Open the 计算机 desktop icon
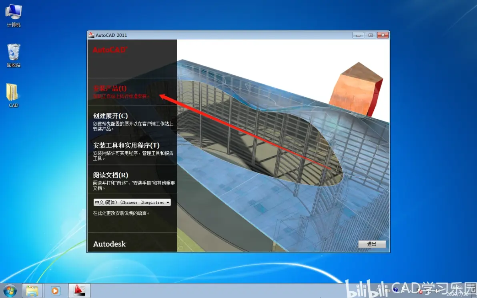477x298 pixels. pyautogui.click(x=14, y=16)
